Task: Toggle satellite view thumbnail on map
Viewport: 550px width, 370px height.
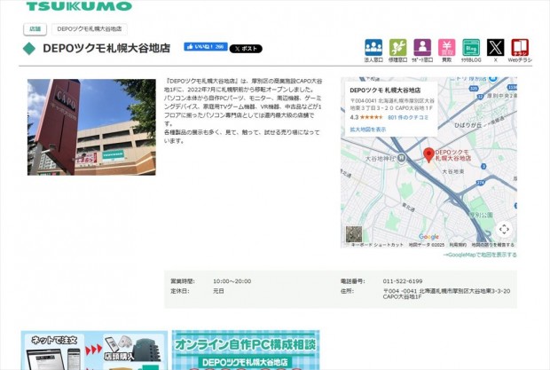Action: 354,234
